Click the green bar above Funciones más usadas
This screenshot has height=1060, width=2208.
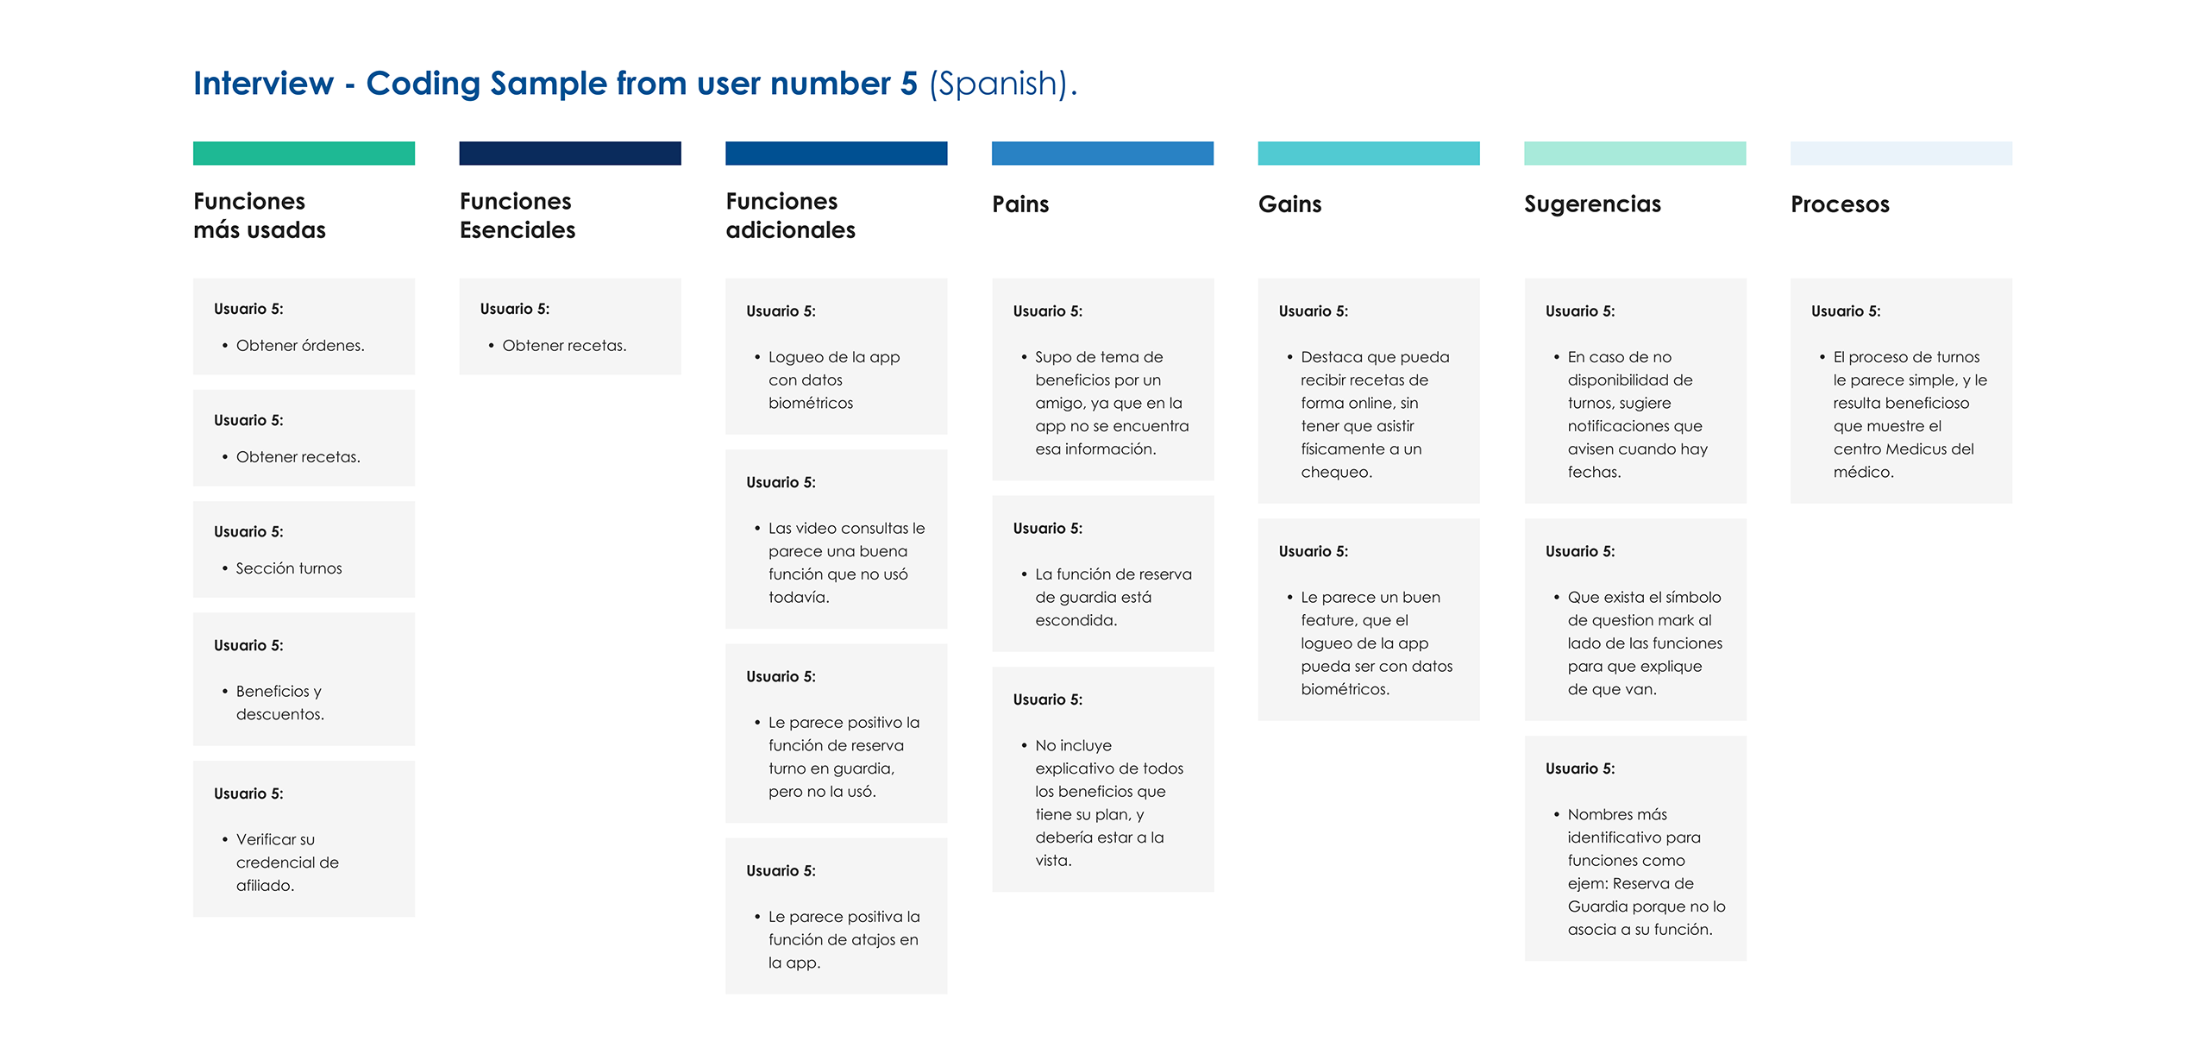(304, 154)
